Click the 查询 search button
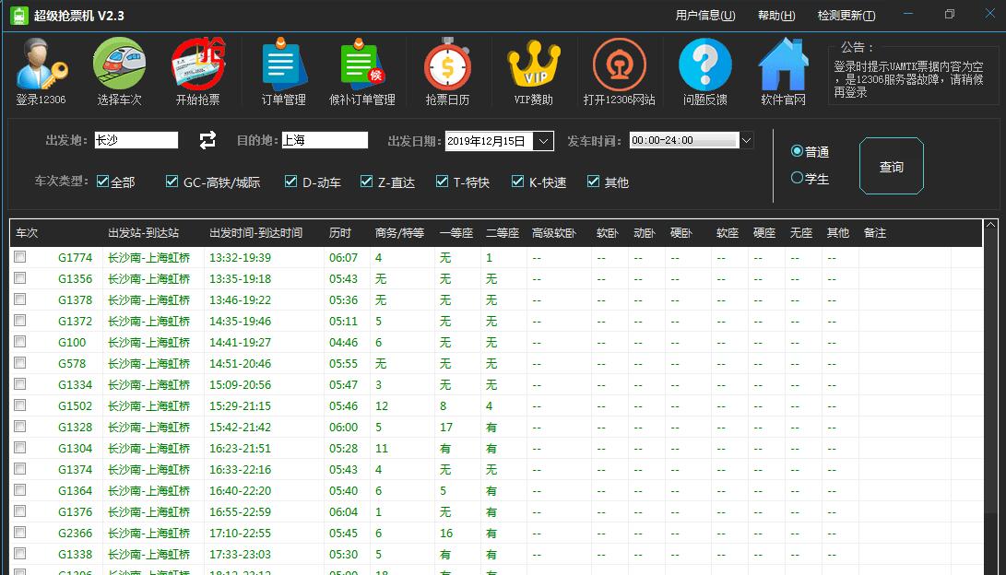This screenshot has width=1006, height=575. click(x=891, y=166)
